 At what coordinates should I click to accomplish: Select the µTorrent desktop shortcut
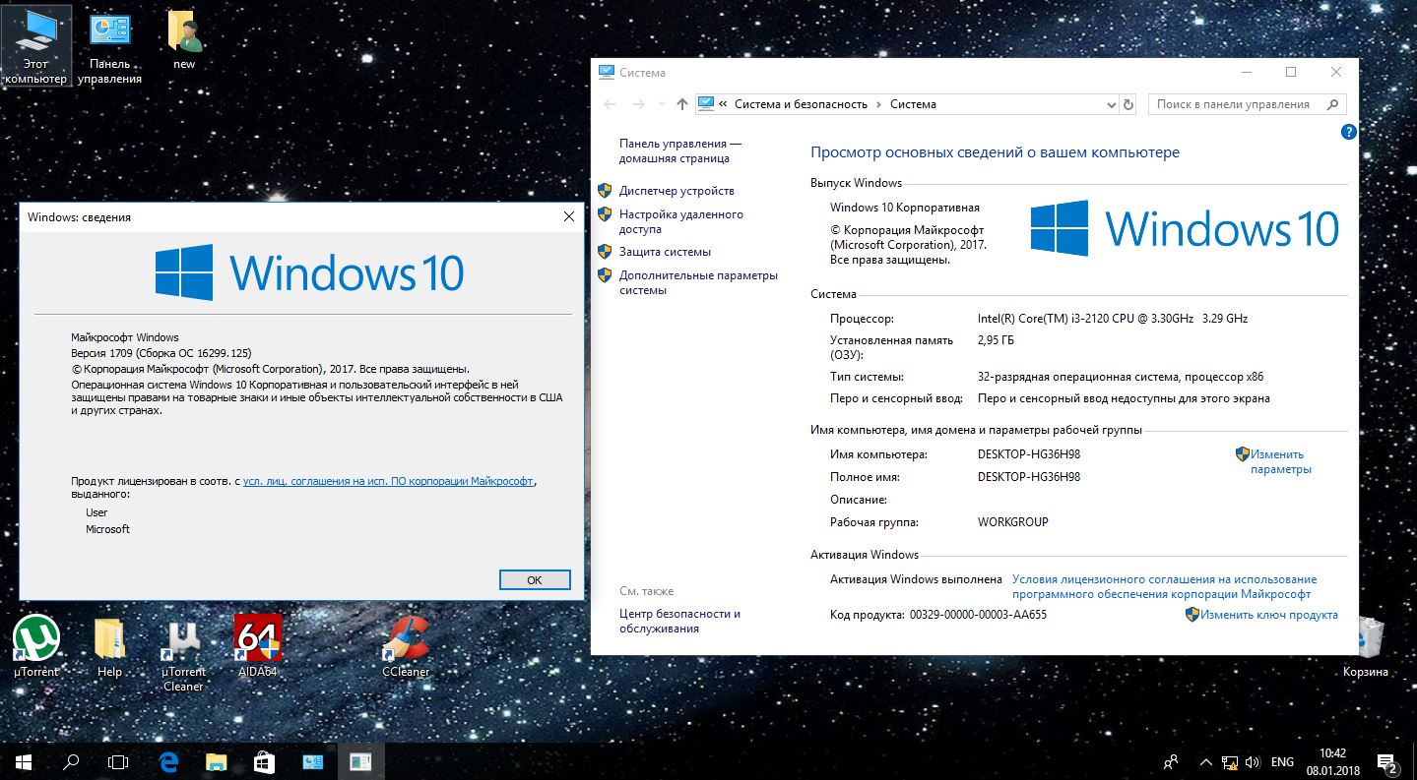[36, 646]
